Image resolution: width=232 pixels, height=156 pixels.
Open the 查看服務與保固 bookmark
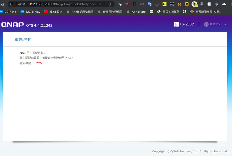pos(110,12)
